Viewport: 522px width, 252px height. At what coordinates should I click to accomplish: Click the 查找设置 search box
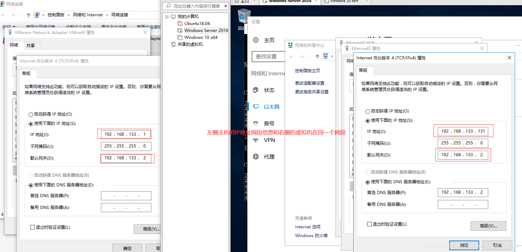(268, 56)
